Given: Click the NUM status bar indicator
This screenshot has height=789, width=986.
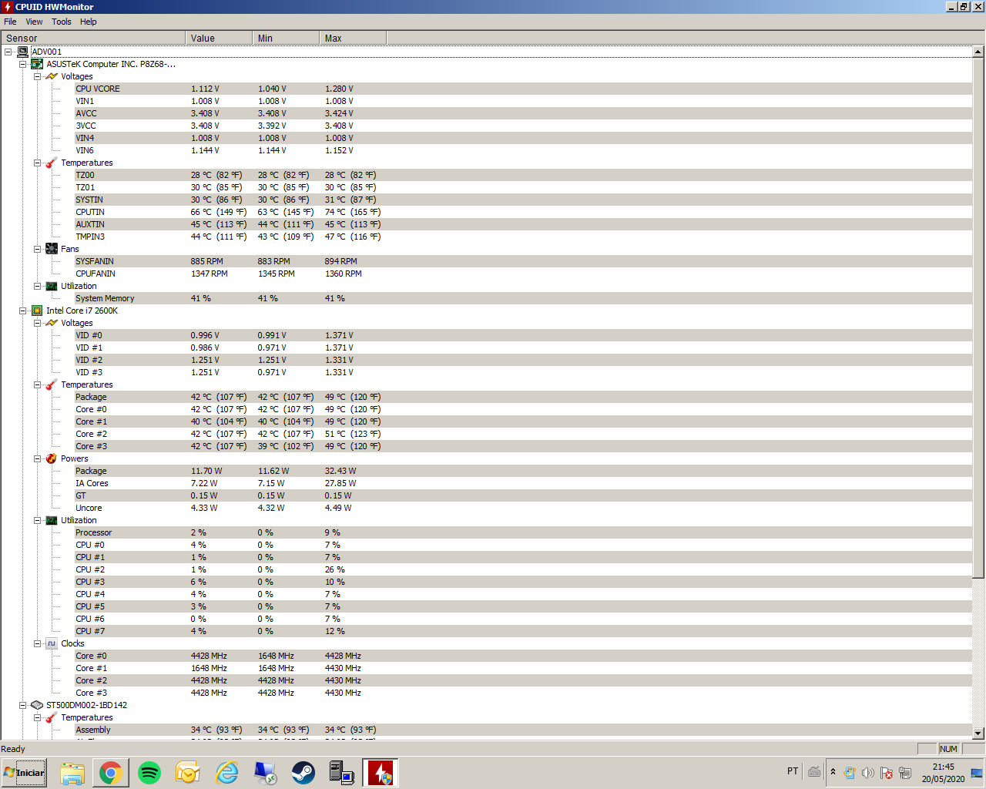Looking at the screenshot, I should [948, 749].
